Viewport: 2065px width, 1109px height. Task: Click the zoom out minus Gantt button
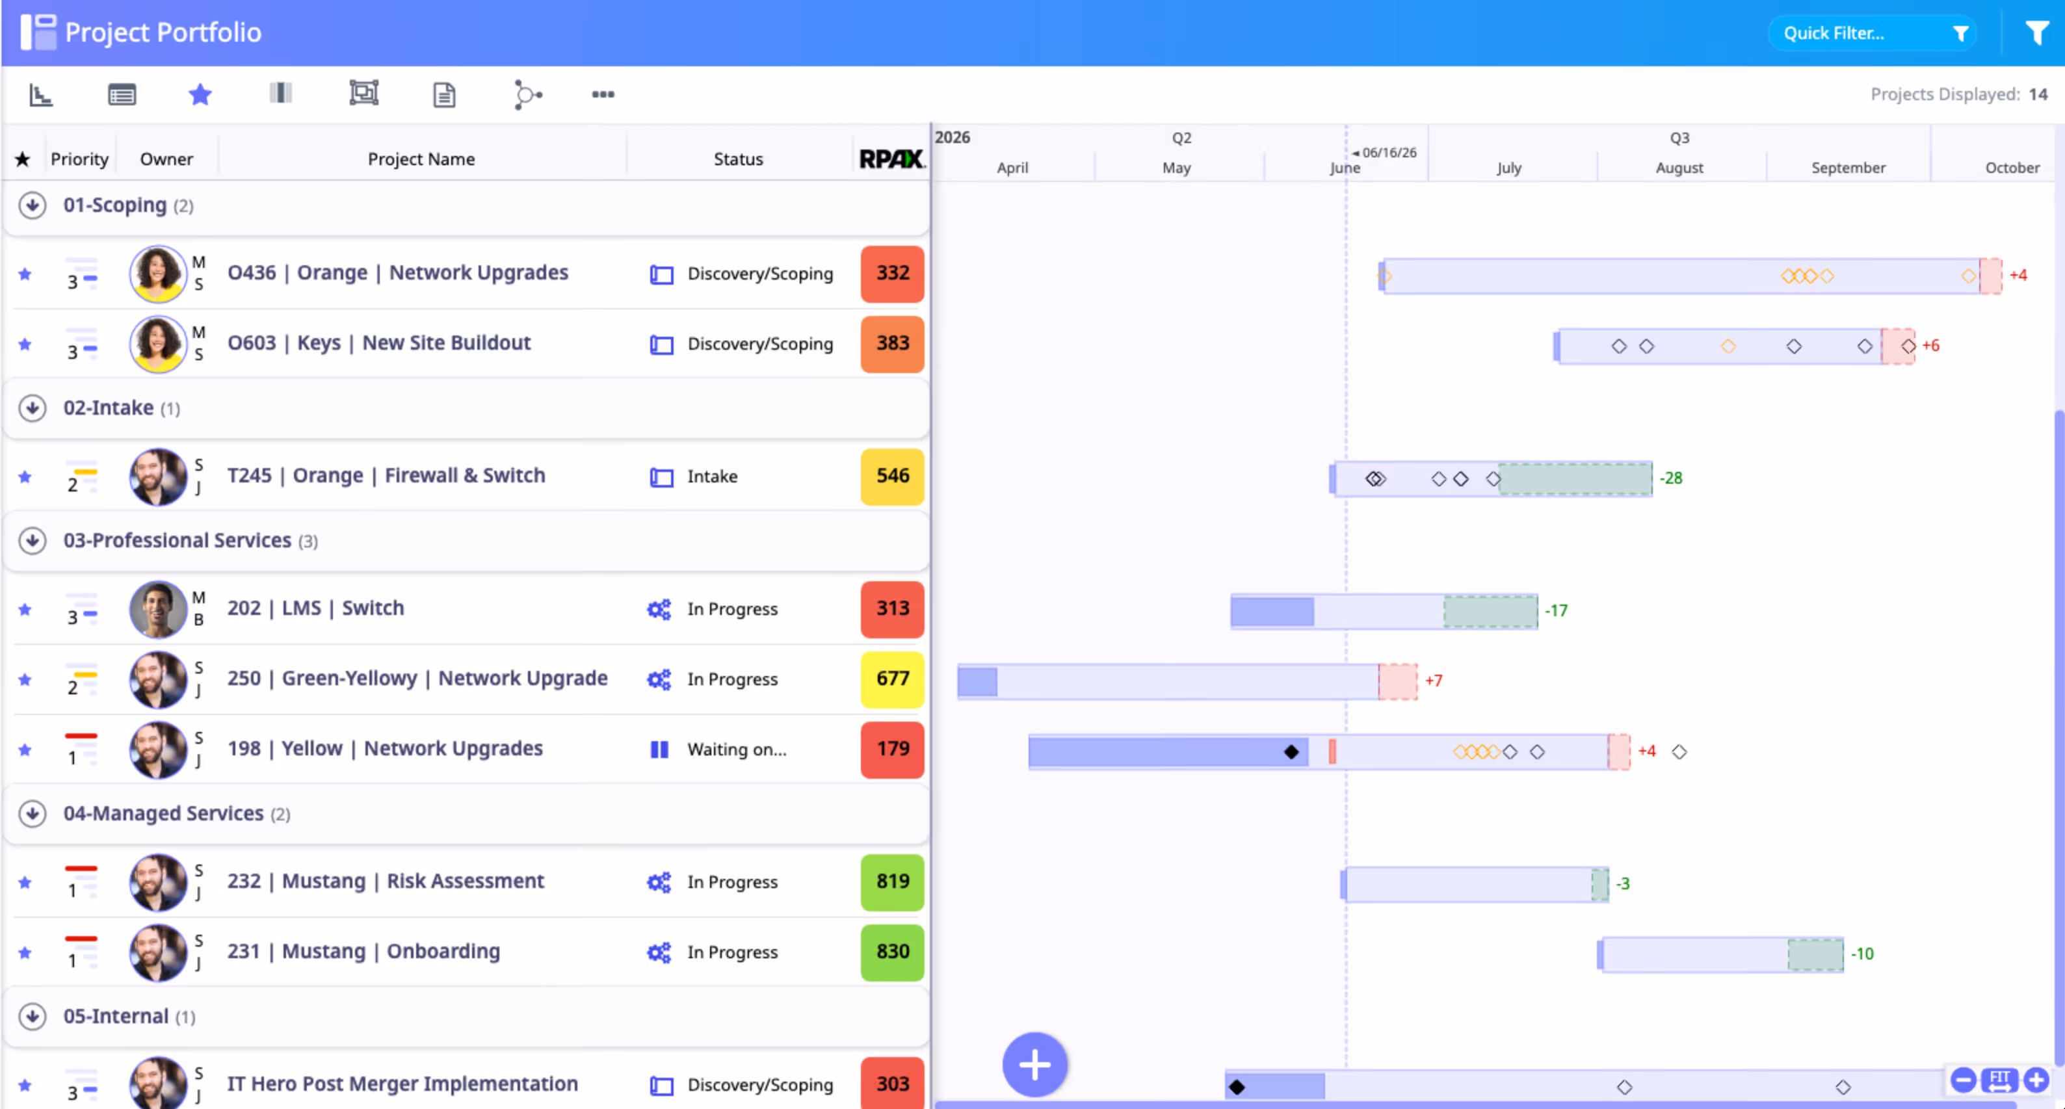click(1962, 1079)
